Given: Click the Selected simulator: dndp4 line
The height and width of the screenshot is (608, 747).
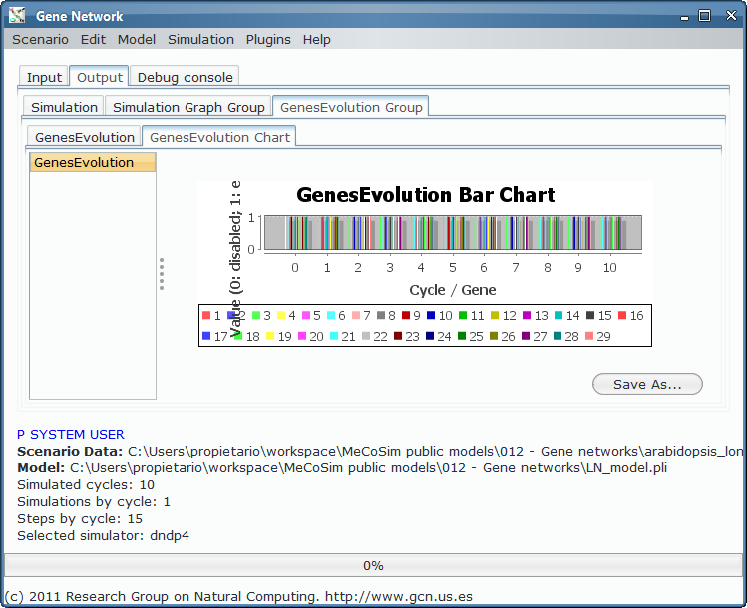Looking at the screenshot, I should click(104, 536).
